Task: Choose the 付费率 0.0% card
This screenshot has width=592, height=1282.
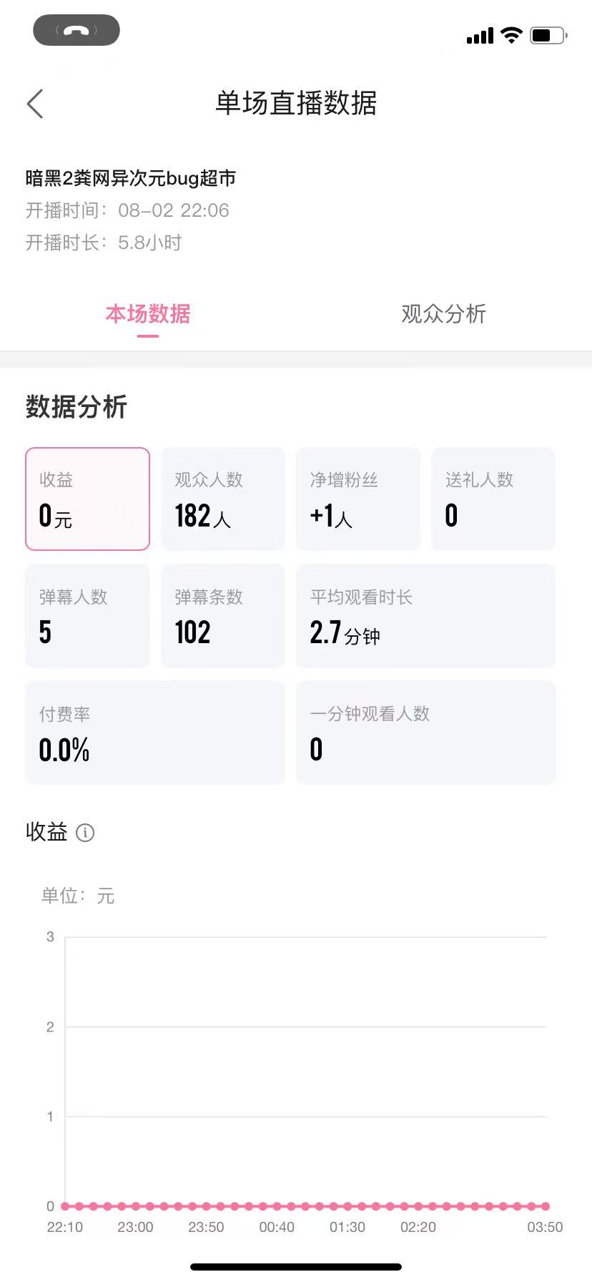Action: point(155,732)
